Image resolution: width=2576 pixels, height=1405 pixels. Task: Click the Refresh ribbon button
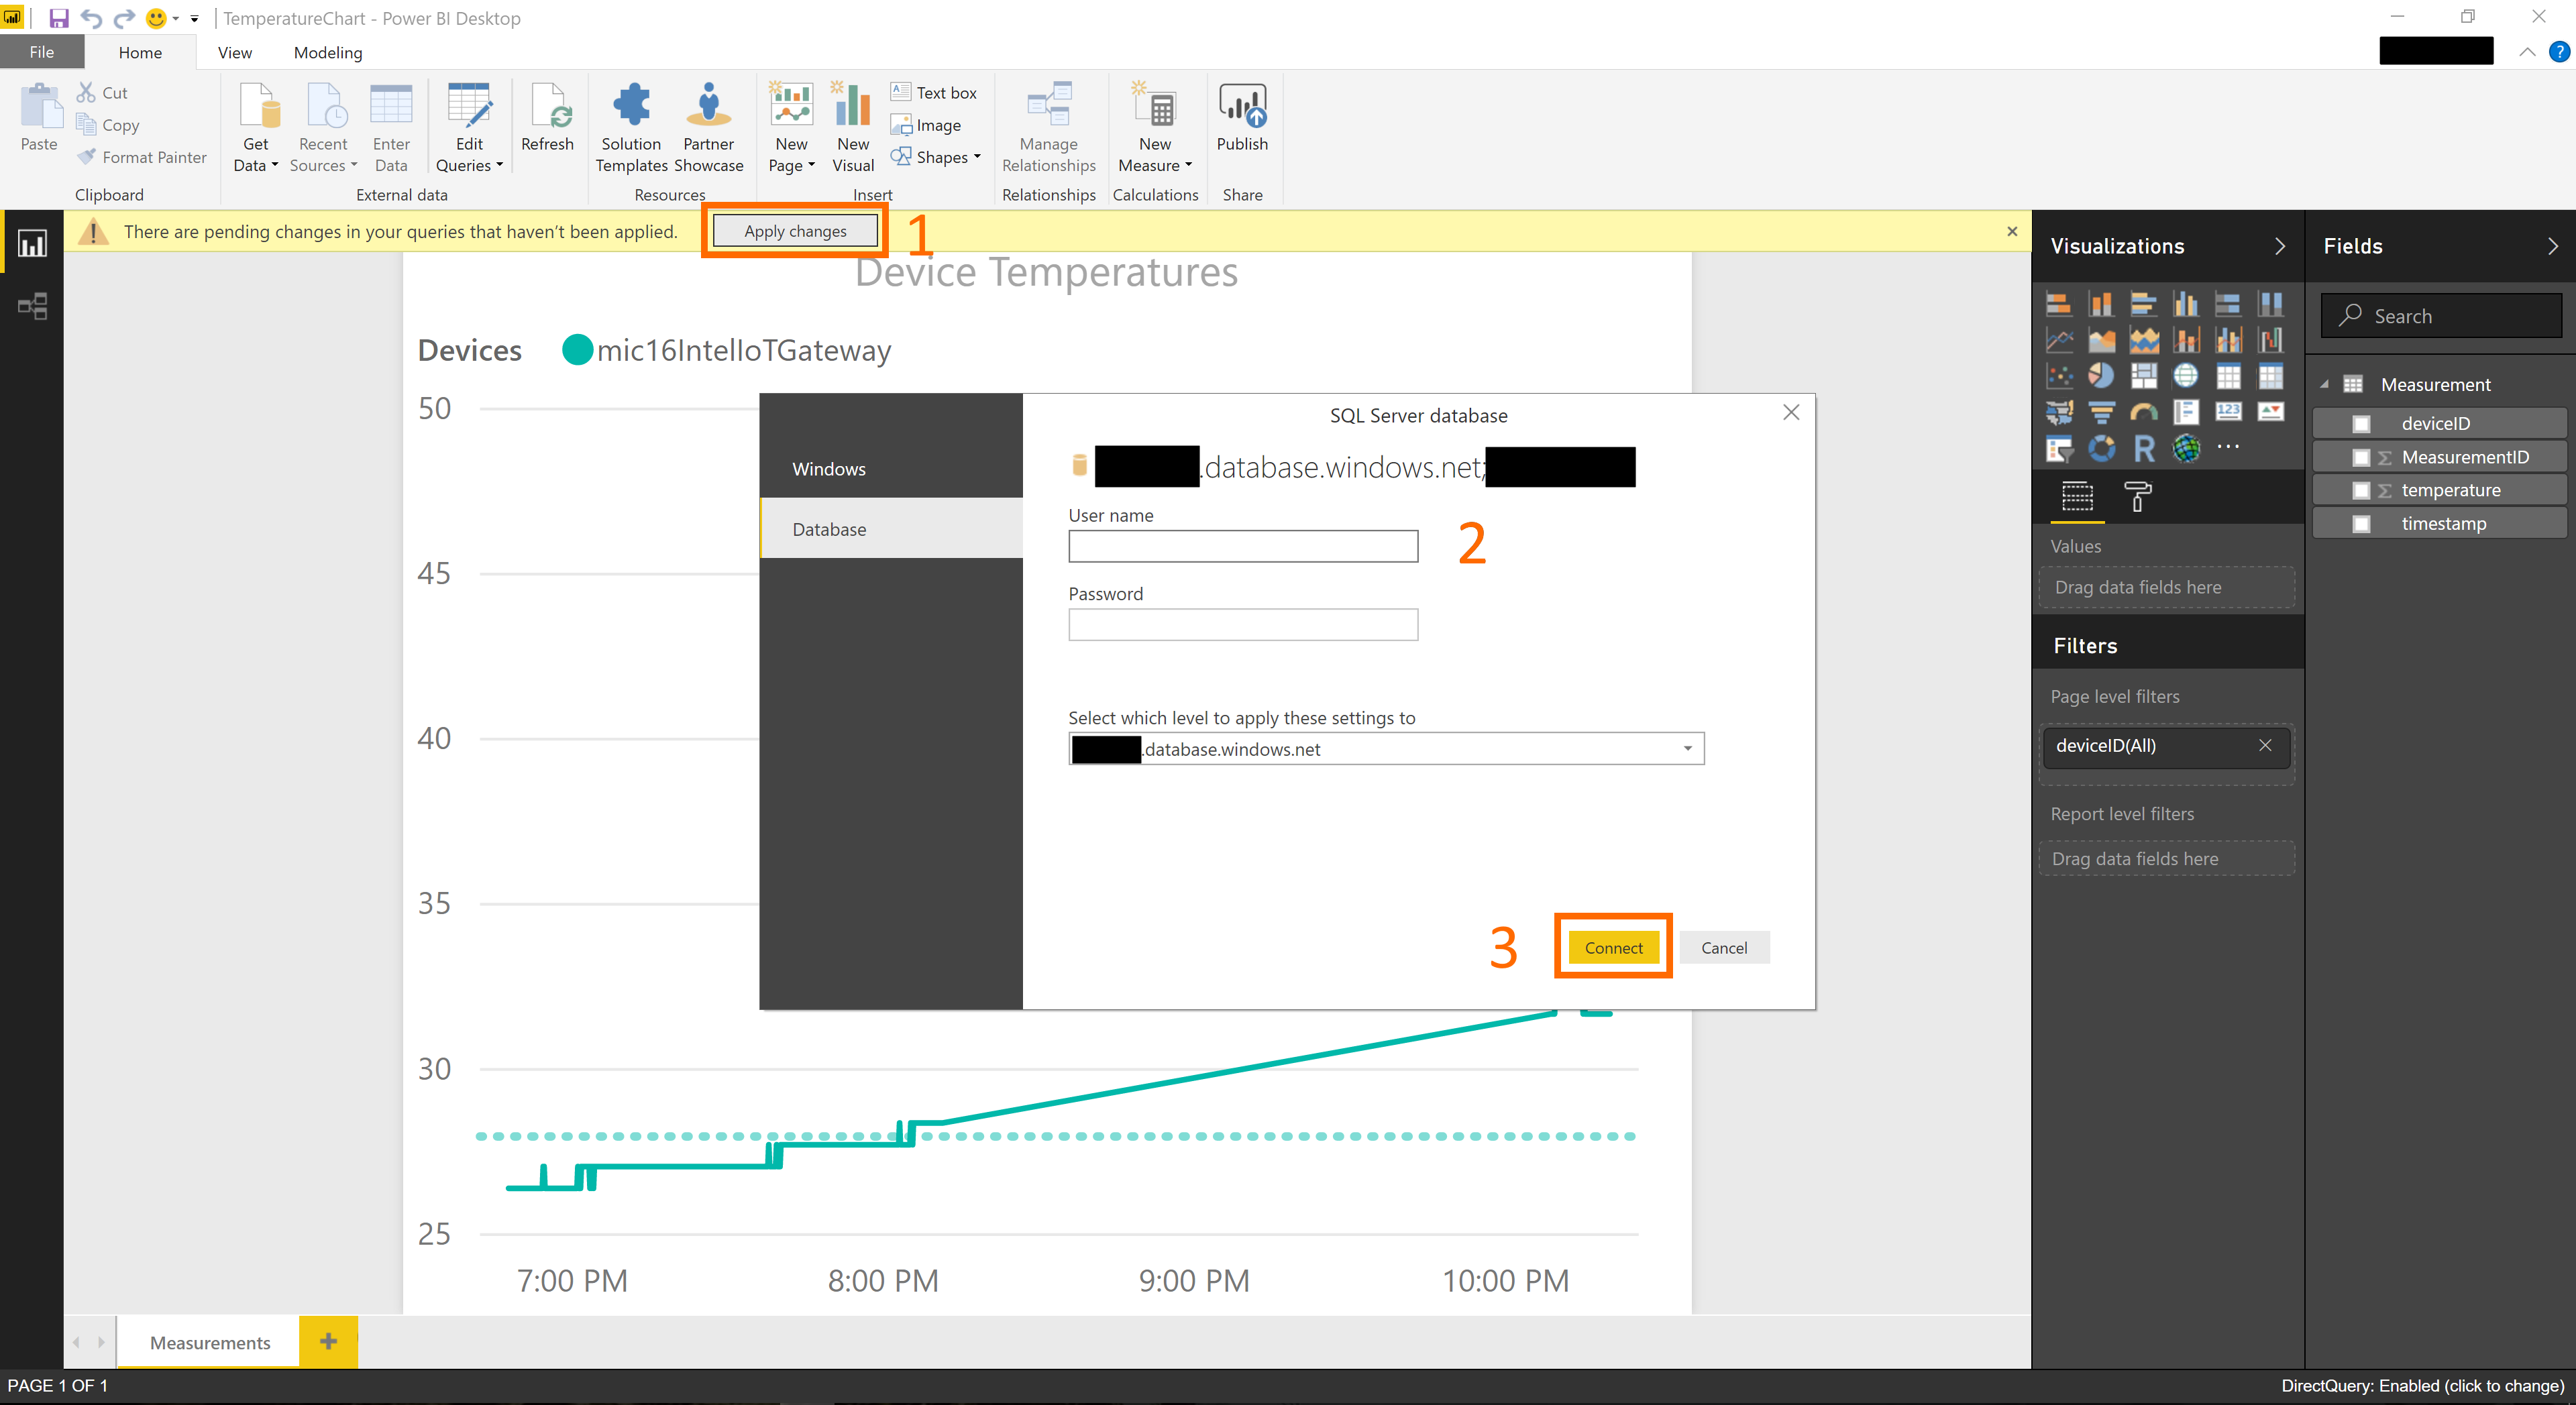click(x=547, y=118)
